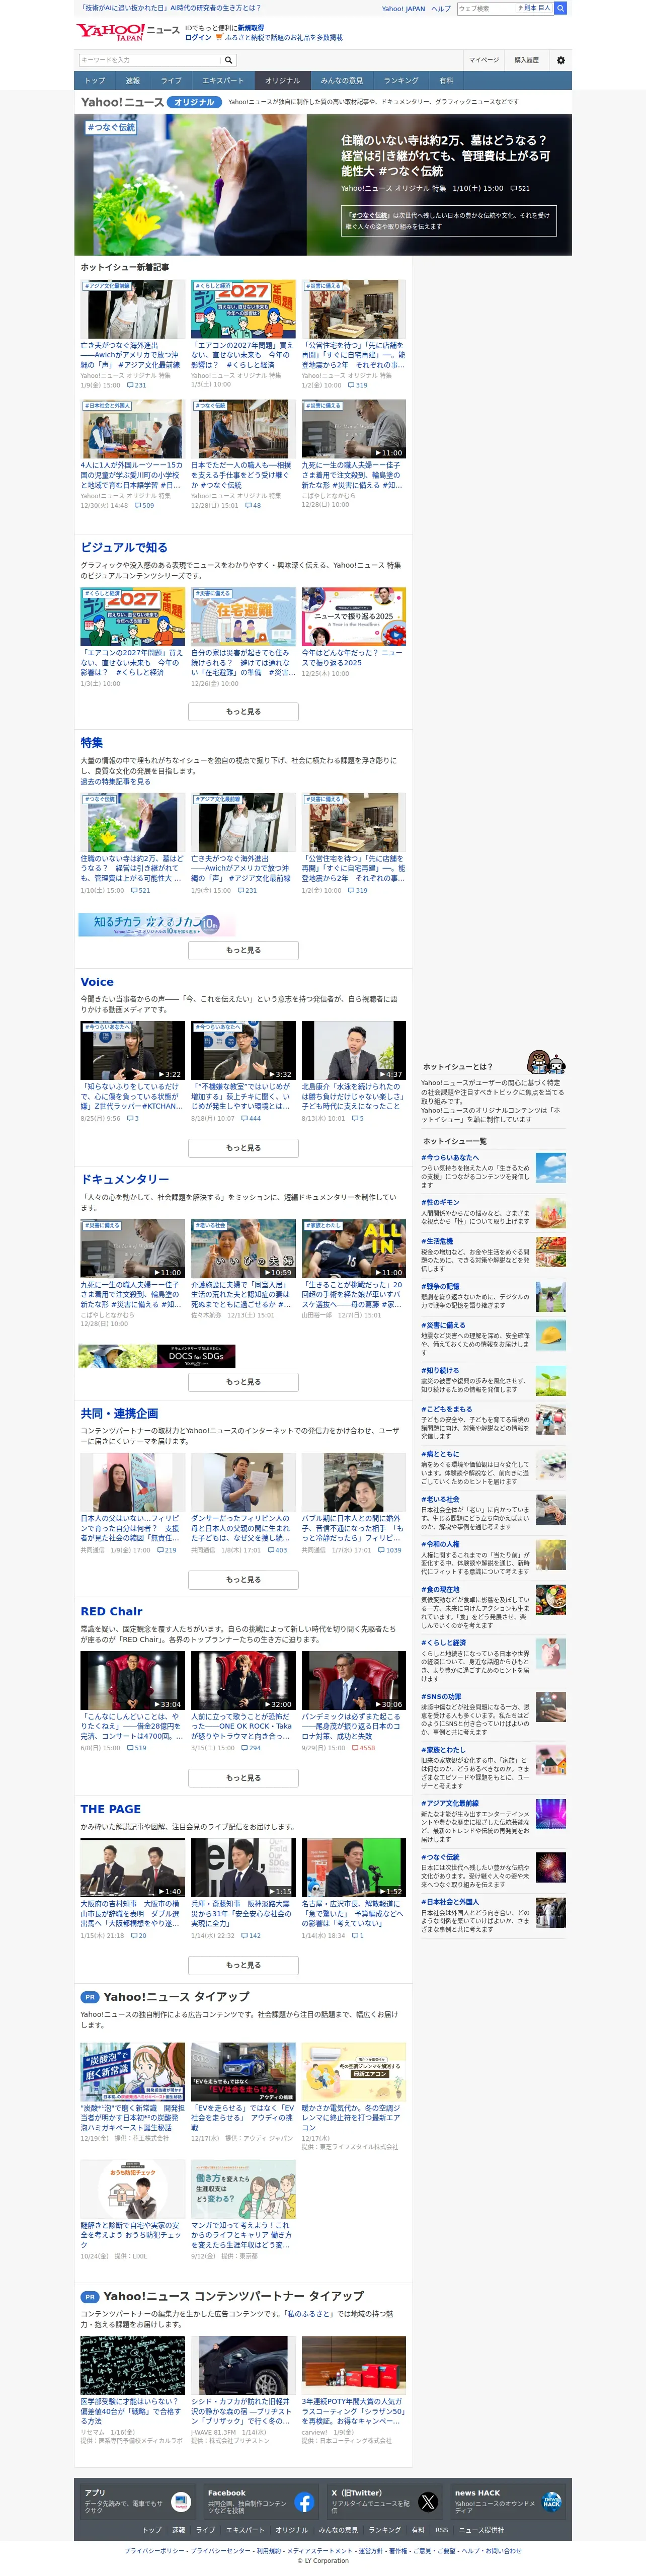
Task: Open the Facebook icon in the footer
Action: tap(305, 2502)
